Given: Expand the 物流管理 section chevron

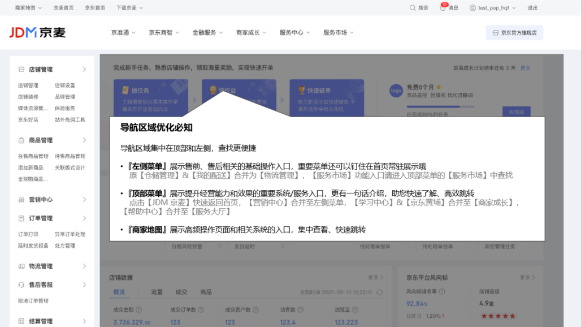Looking at the screenshot, I should click(x=84, y=266).
